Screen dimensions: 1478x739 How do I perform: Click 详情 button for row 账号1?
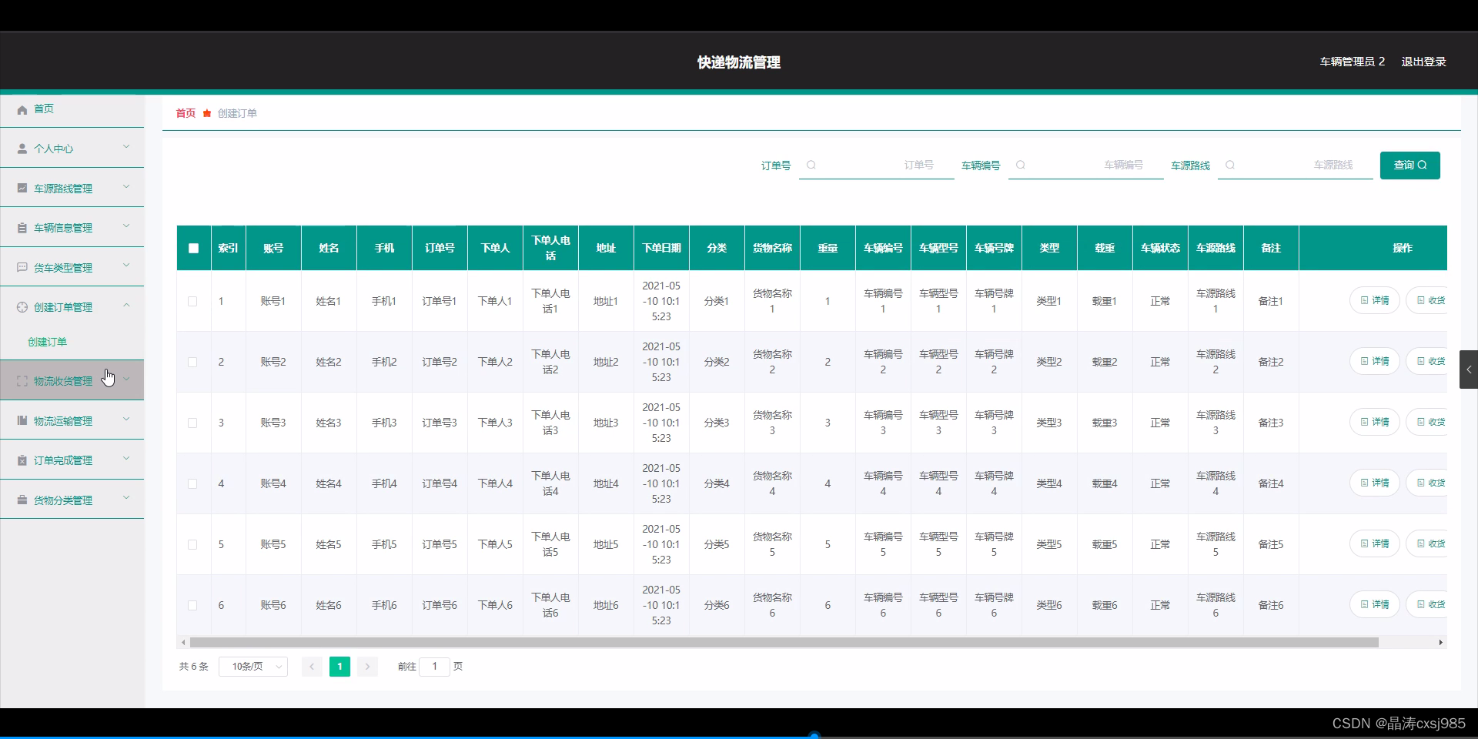[1375, 300]
